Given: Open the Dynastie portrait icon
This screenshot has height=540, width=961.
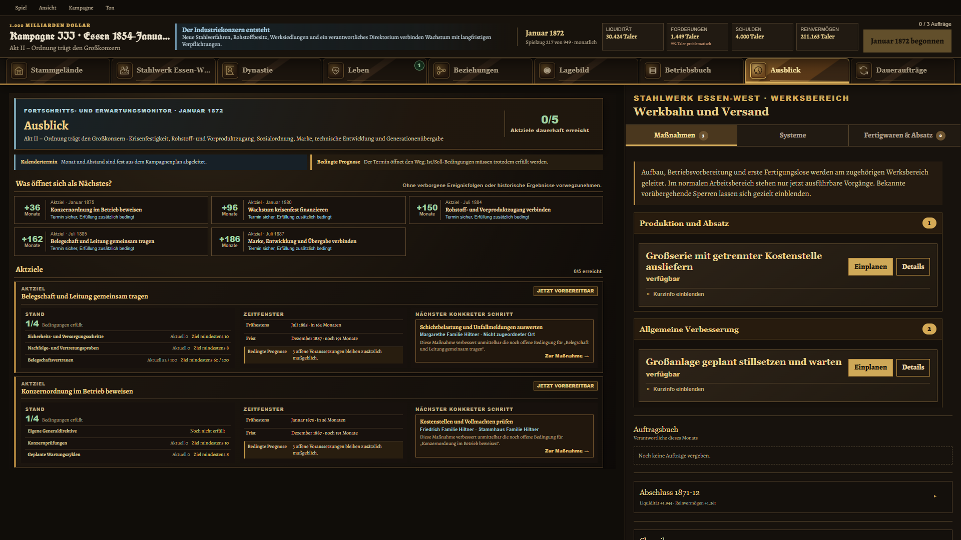Looking at the screenshot, I should coord(230,70).
